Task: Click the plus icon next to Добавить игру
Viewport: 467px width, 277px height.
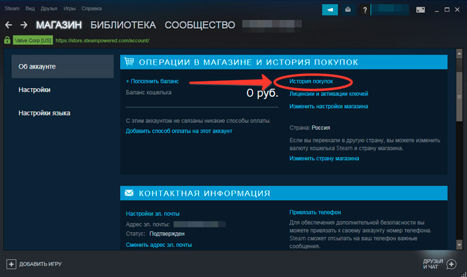Action: (11, 264)
